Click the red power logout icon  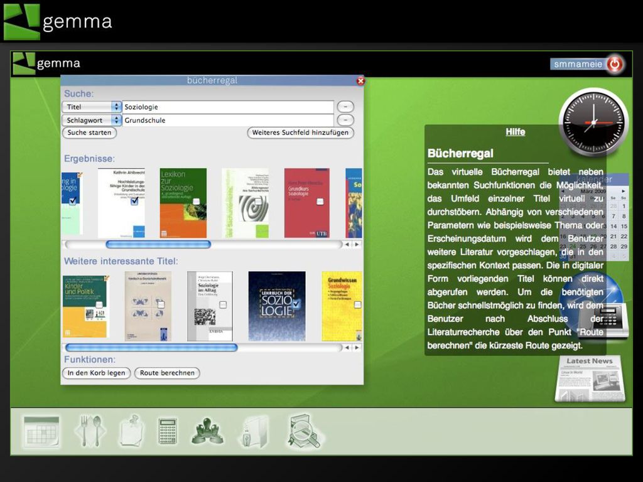click(x=614, y=64)
